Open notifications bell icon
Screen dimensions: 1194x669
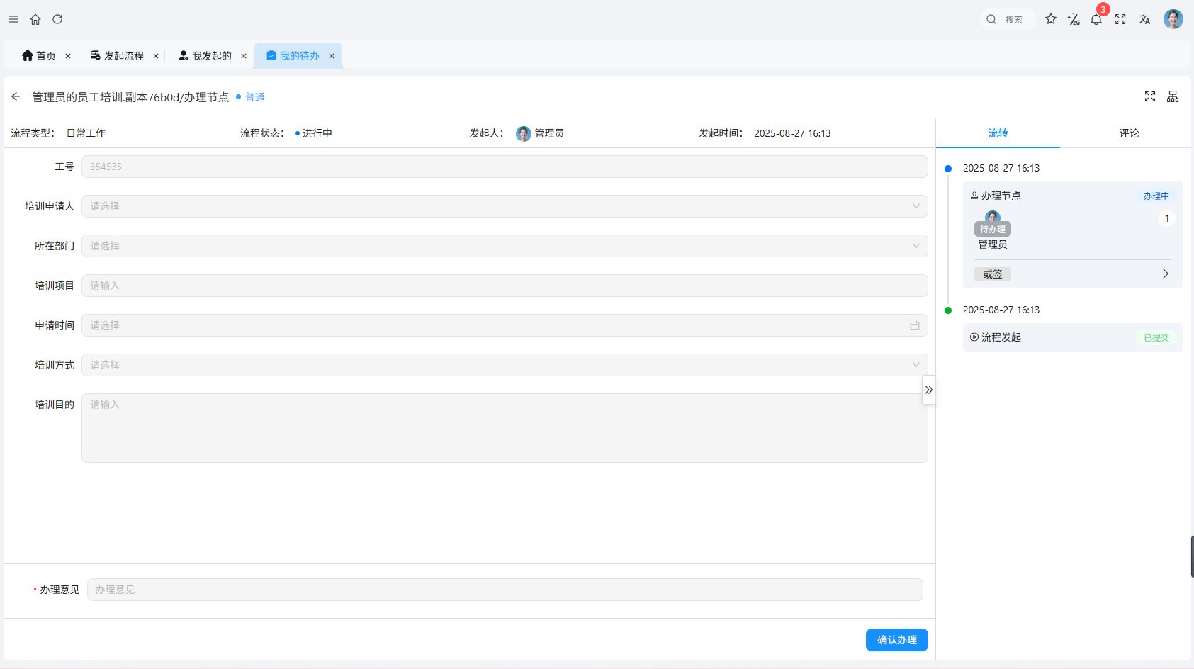coord(1096,19)
